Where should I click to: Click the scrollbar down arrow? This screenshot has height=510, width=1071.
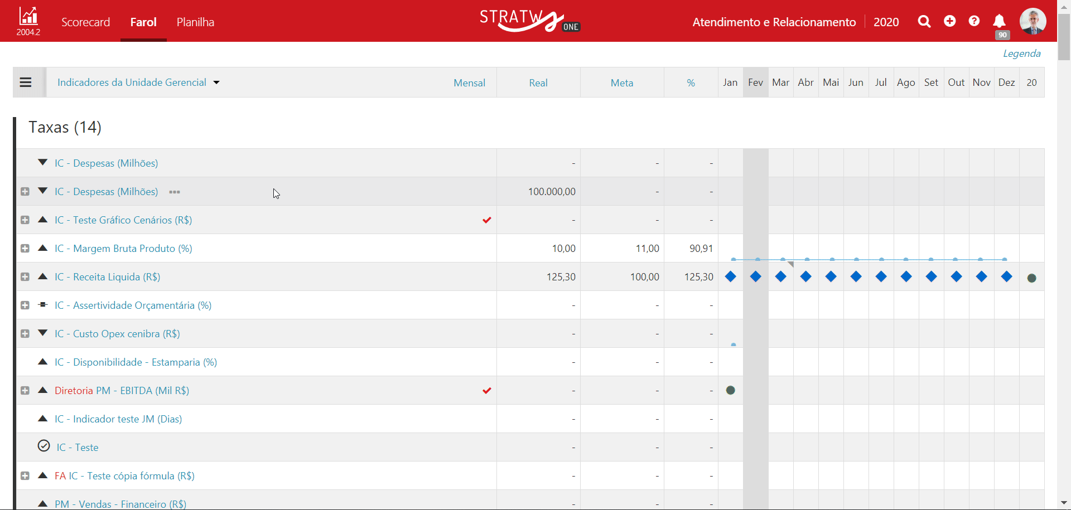click(1064, 503)
